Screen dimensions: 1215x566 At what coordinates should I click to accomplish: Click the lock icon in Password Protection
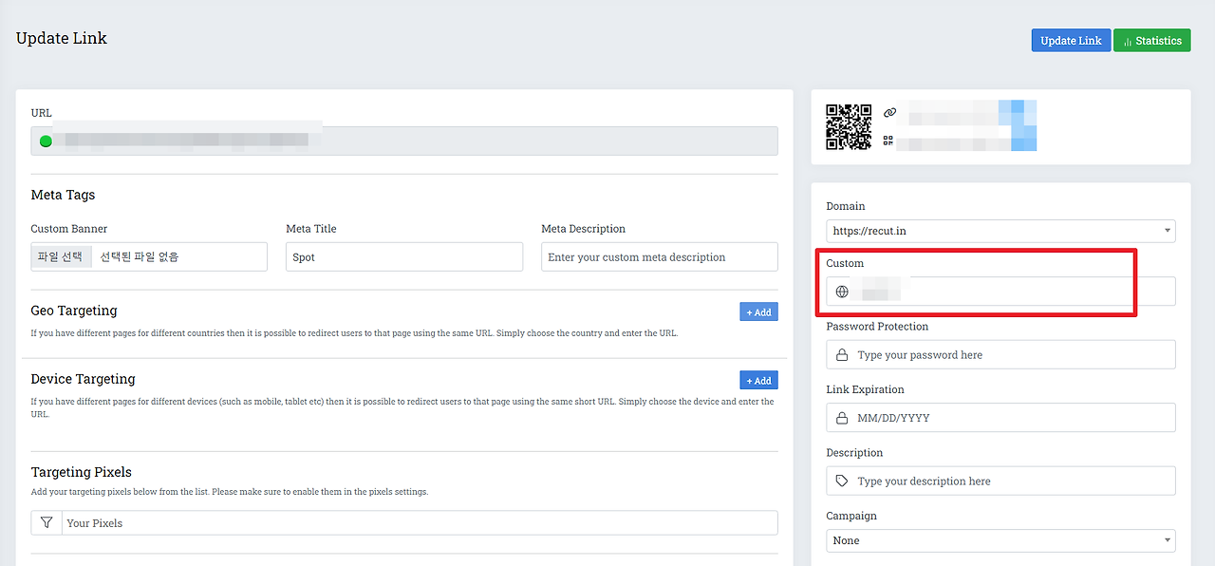point(842,354)
